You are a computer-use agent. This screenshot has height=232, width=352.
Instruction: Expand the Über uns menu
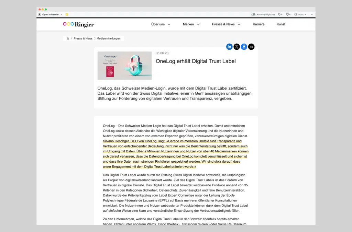(x=161, y=24)
